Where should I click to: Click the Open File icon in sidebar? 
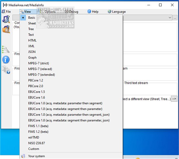6,19
